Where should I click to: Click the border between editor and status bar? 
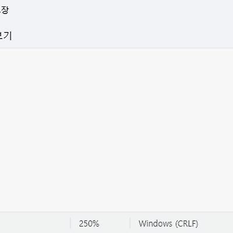pyautogui.click(x=116, y=212)
